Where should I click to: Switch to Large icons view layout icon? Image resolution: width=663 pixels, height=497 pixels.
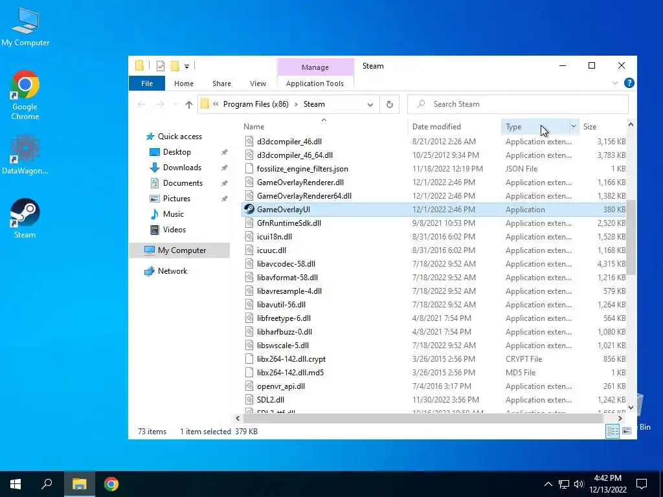tap(627, 431)
